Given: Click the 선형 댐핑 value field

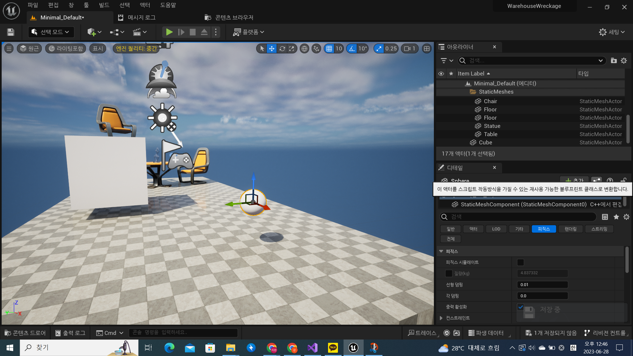Looking at the screenshot, I should click(542, 285).
